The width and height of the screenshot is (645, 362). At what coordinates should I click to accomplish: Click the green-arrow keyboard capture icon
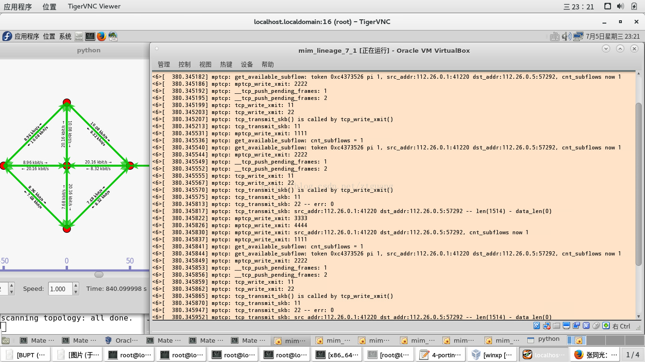606,326
